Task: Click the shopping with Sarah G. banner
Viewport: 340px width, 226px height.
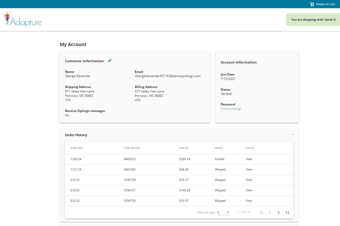Action: click(313, 20)
